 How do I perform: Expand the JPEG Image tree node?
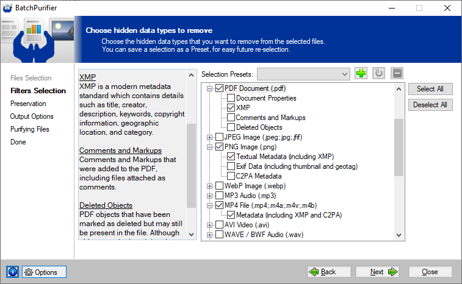click(x=210, y=137)
